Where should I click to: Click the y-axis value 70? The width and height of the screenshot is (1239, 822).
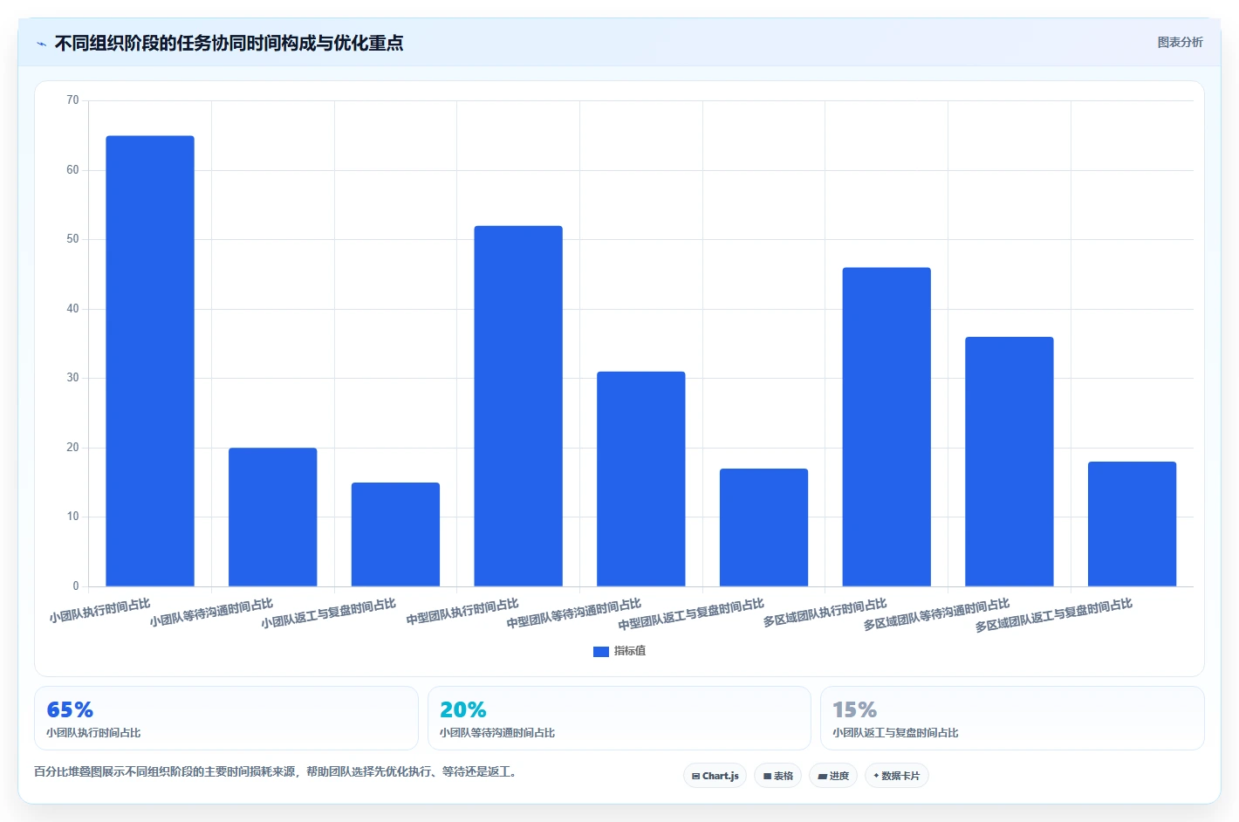(72, 100)
